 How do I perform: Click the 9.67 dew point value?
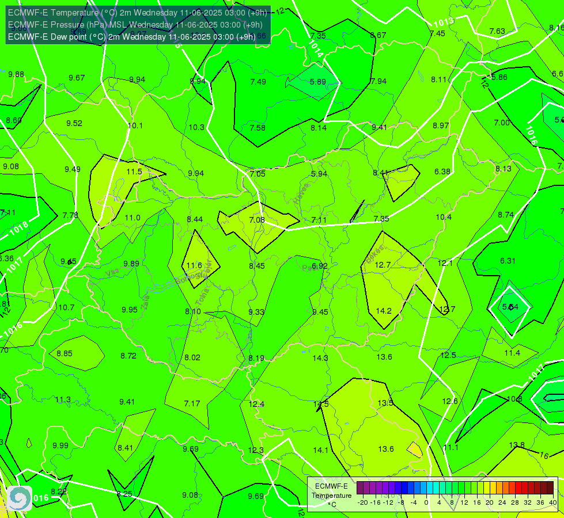[x=77, y=78]
